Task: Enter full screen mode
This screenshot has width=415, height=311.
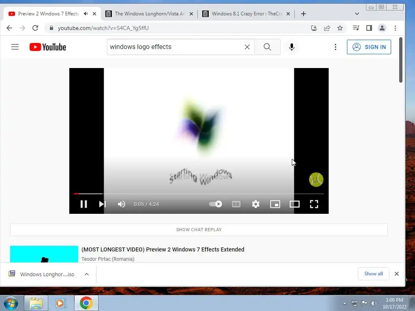Action: (x=314, y=204)
